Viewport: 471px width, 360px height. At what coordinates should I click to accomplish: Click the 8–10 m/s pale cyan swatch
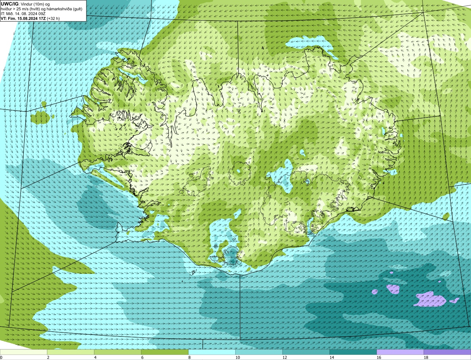coord(212,352)
